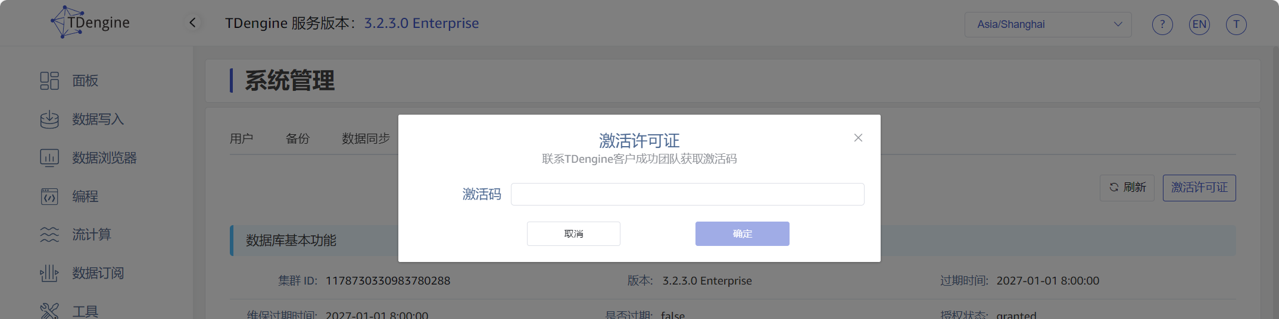
Task: Open the user avatar T menu
Action: (1236, 24)
